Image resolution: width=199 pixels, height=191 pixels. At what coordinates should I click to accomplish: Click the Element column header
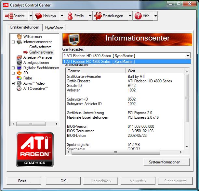(x=96, y=71)
